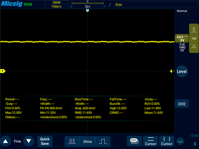The width and height of the screenshot is (199, 149).
Task: Select the yellow trigger level arrow
Action: point(172,71)
